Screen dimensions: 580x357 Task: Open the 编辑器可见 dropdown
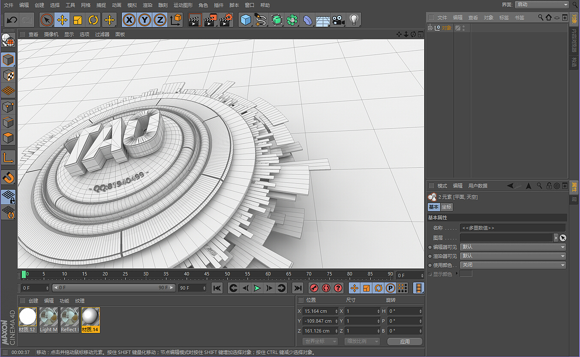coord(513,247)
